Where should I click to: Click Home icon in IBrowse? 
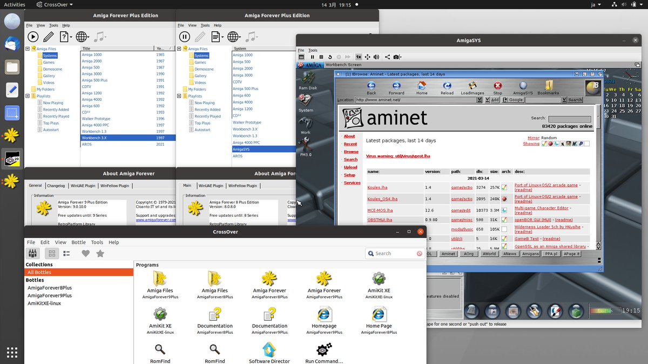point(422,88)
